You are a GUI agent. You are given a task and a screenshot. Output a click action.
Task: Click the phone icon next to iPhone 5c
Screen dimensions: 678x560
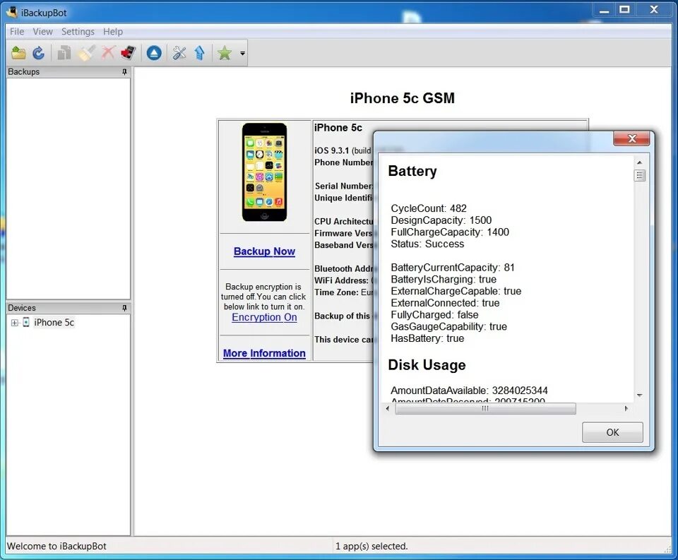tap(26, 322)
